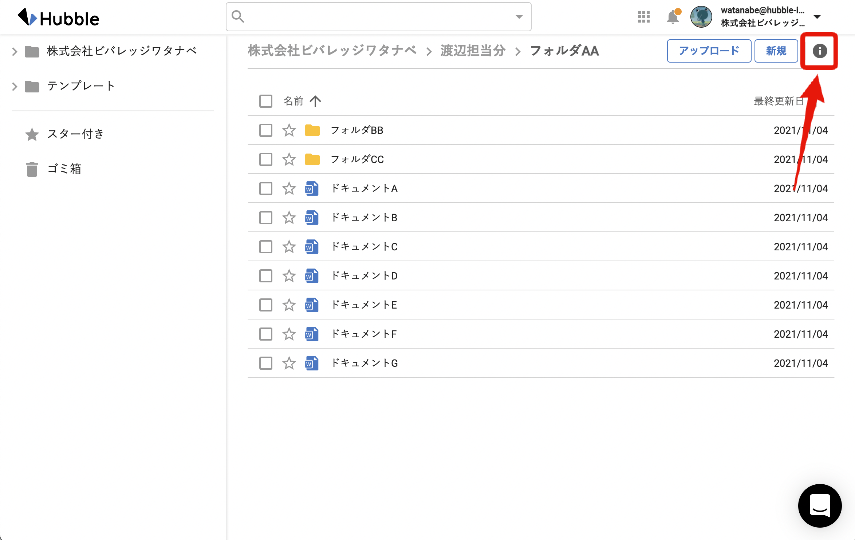
Task: Star ドキュメントC
Action: 289,246
